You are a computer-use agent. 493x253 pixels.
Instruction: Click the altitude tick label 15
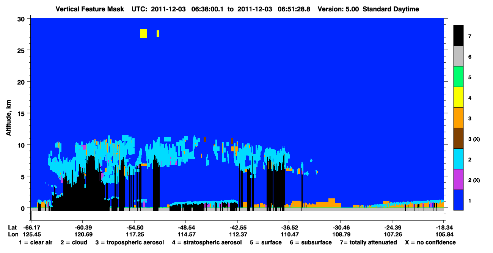coord(22,113)
